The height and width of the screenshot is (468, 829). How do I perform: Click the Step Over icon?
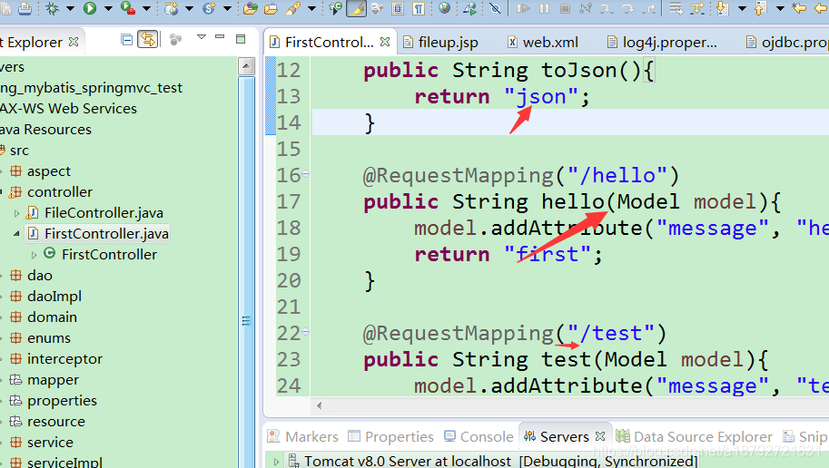click(627, 8)
